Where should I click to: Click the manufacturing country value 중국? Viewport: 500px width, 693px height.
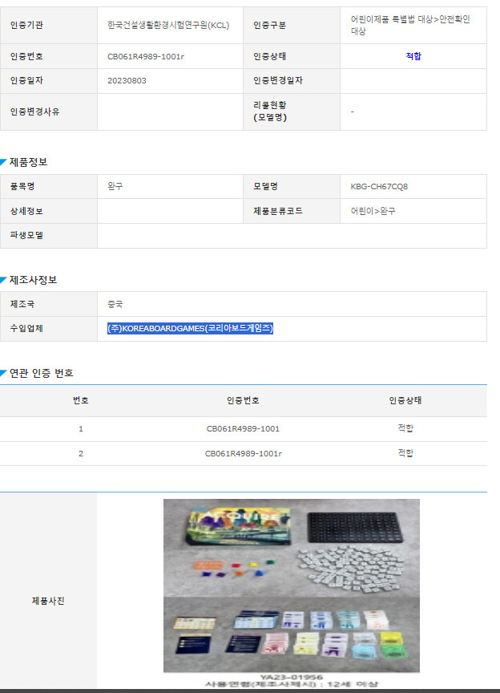click(115, 304)
